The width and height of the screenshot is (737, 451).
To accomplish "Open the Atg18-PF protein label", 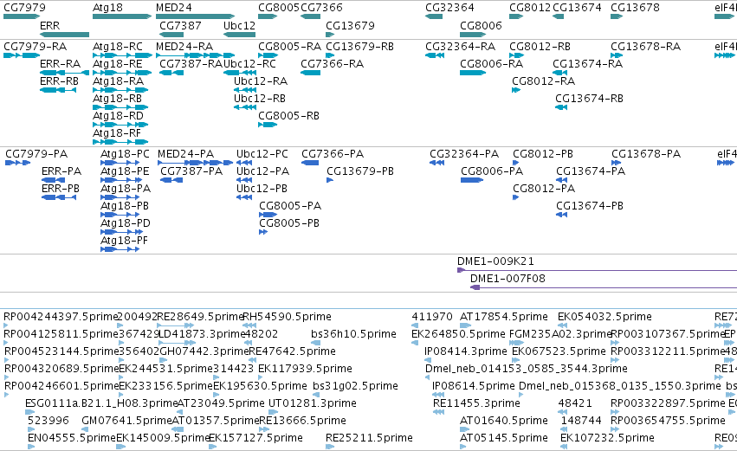I will pos(124,241).
